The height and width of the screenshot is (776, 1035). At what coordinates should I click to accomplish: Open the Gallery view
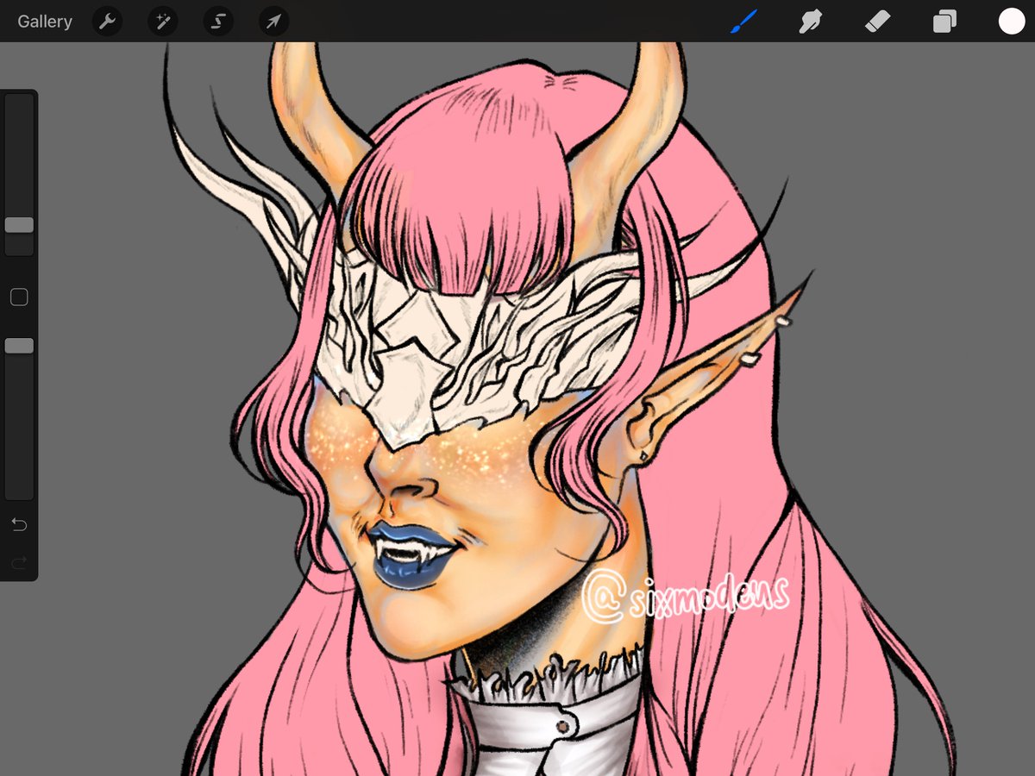coord(45,22)
